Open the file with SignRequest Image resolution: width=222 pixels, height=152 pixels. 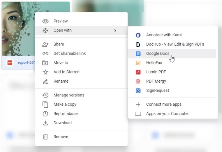(173, 91)
